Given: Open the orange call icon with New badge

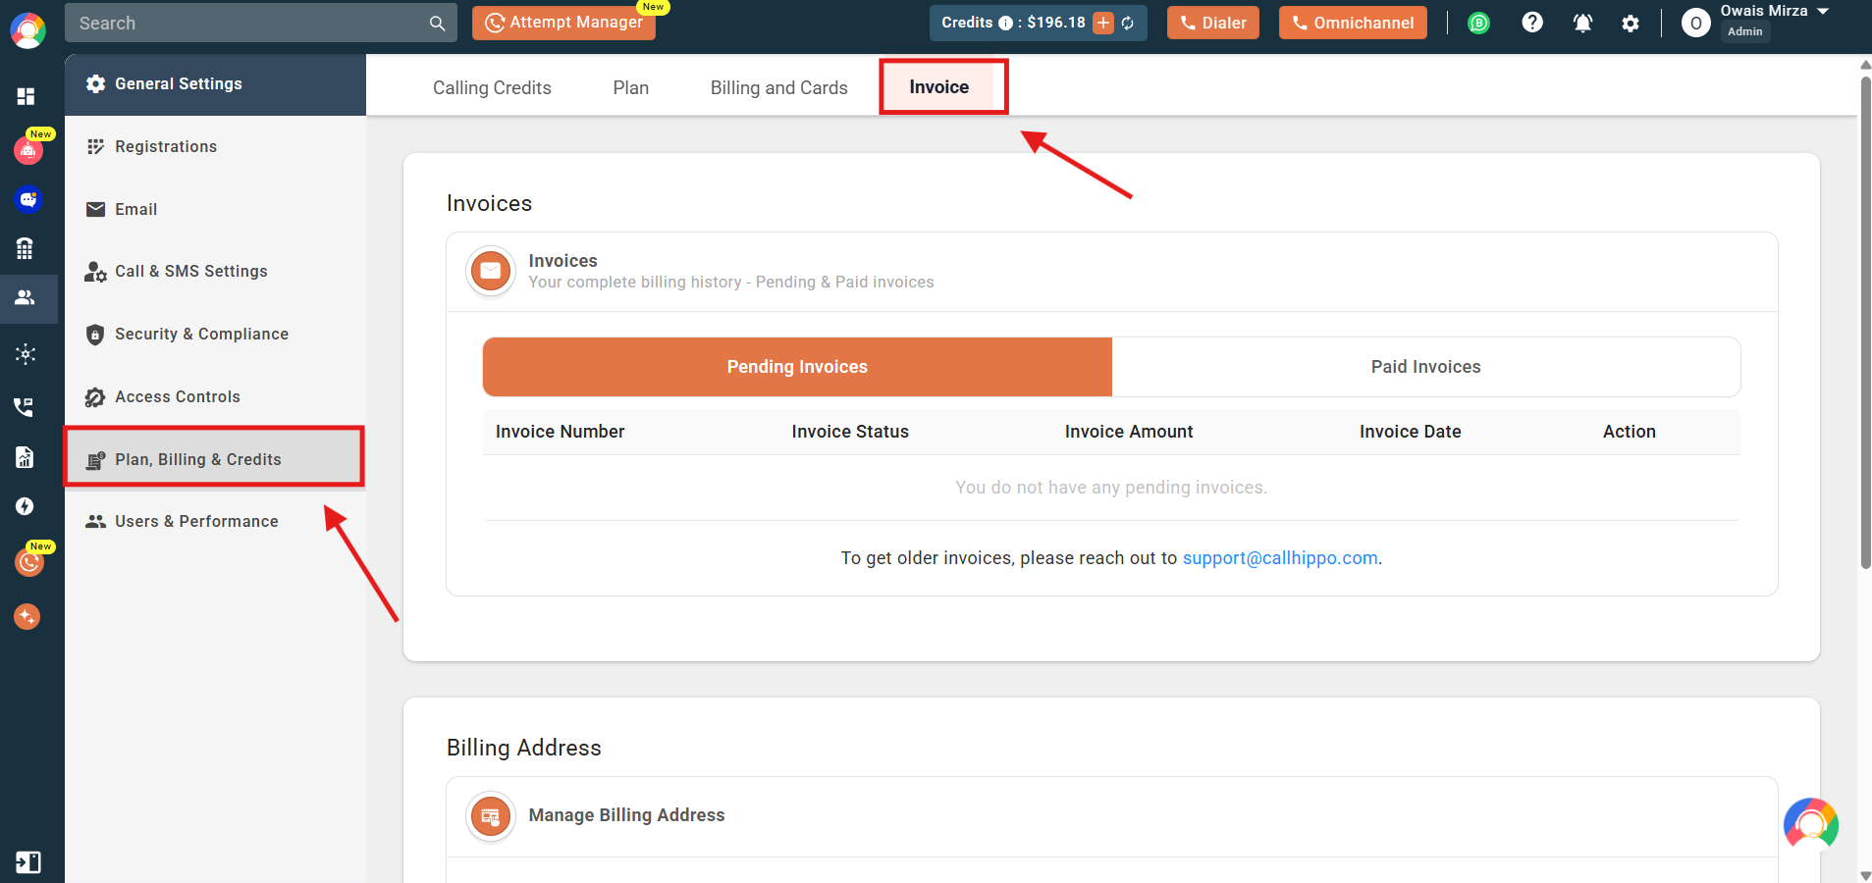Looking at the screenshot, I should [x=29, y=563].
